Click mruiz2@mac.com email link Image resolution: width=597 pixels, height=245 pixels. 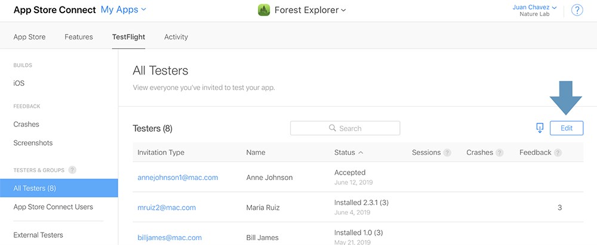167,207
